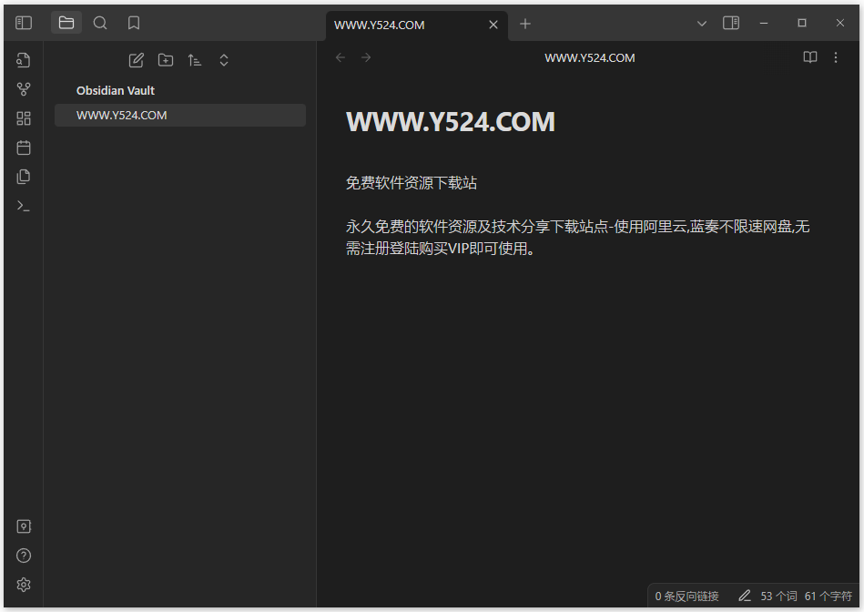Toggle the left sidebar collapse icon
This screenshot has height=612, width=864.
point(24,23)
